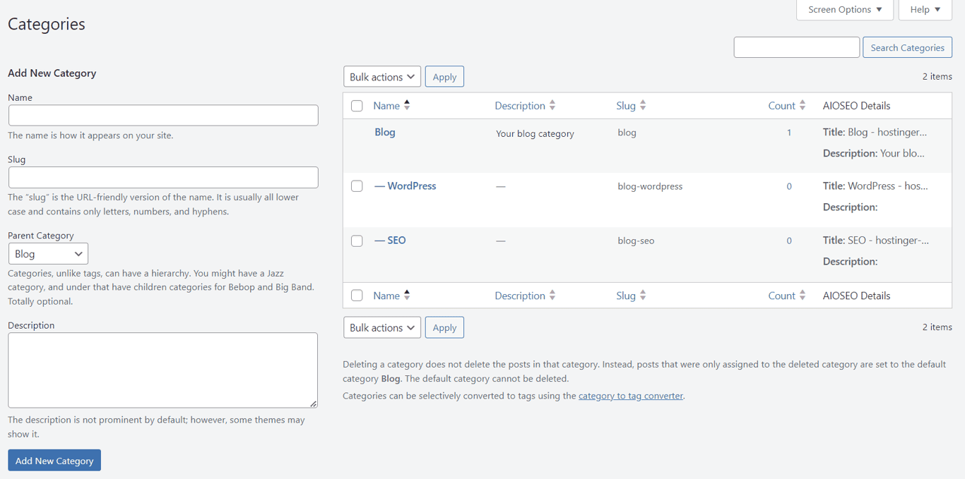Edit the Blog category via its name link
965x479 pixels.
[384, 132]
